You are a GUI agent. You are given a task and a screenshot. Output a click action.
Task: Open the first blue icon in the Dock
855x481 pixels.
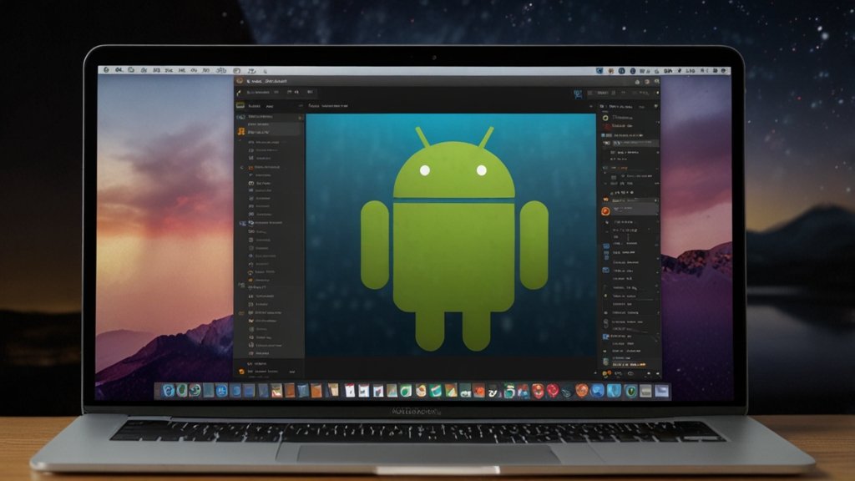coord(168,391)
